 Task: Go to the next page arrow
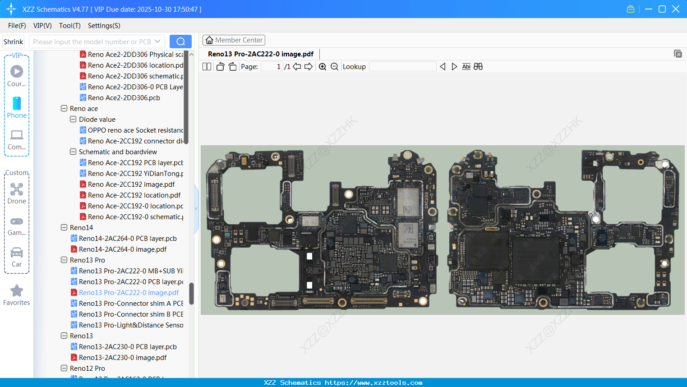click(x=309, y=67)
